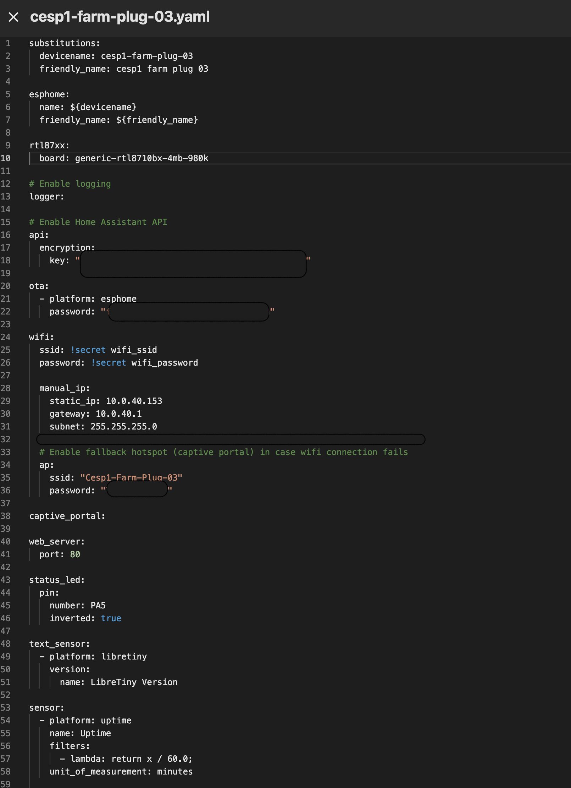This screenshot has height=788, width=571.
Task: Click line number 43 beside status_led
Action: (6, 580)
